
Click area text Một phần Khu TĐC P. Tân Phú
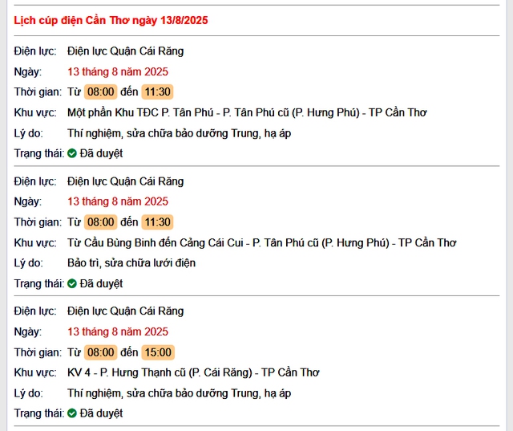click(140, 112)
